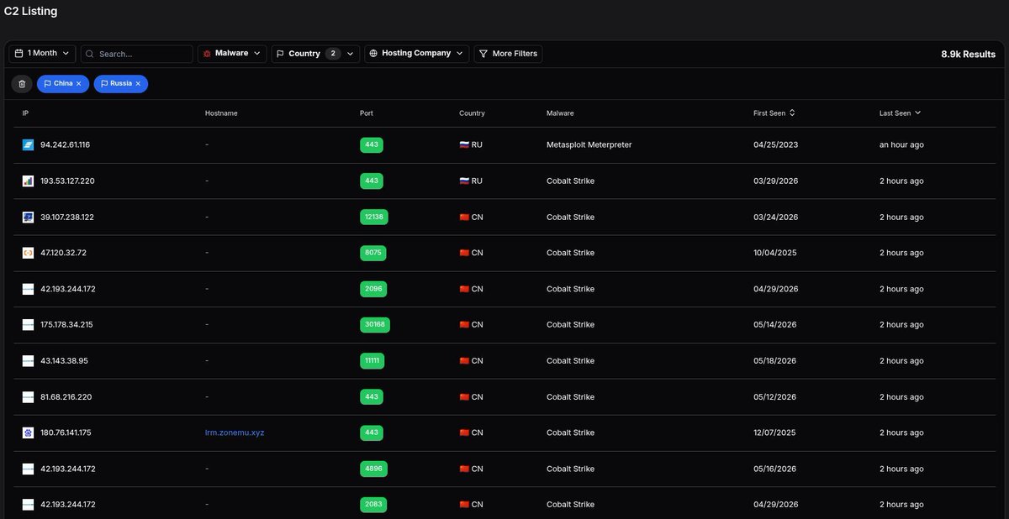This screenshot has width=1009, height=519.
Task: Click port badge 12138
Action: 374,217
